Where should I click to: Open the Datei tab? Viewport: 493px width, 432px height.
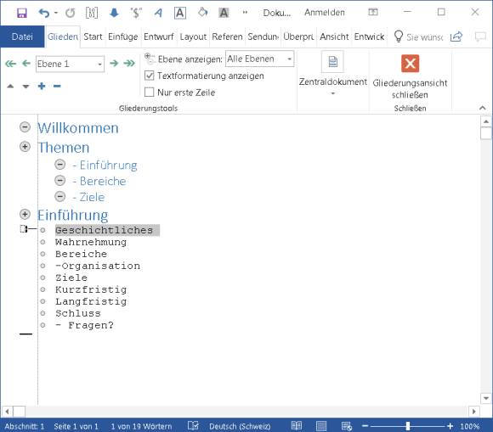click(x=22, y=36)
